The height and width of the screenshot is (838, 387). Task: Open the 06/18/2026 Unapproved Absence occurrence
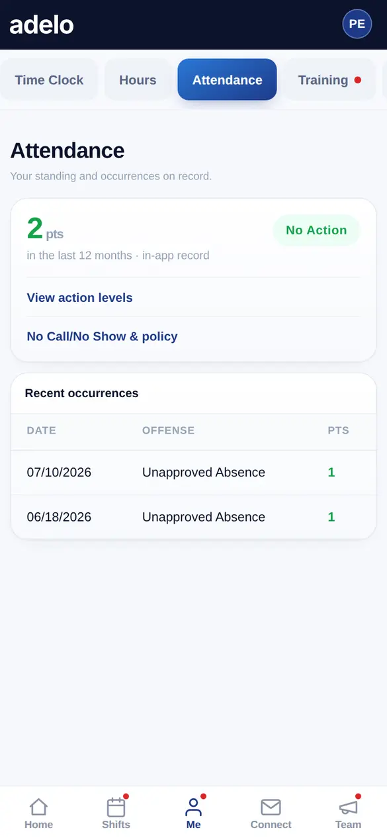click(193, 517)
